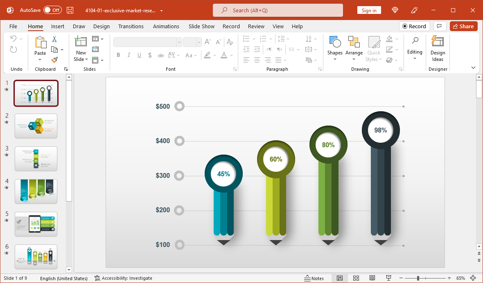
Task: Click the Share button
Action: (463, 26)
